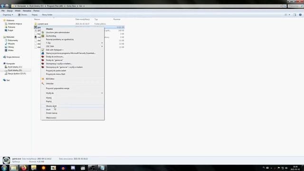Open the Pomoc menu
Image resolution: width=304 pixels, height=171 pixels.
pyautogui.click(x=37, y=11)
